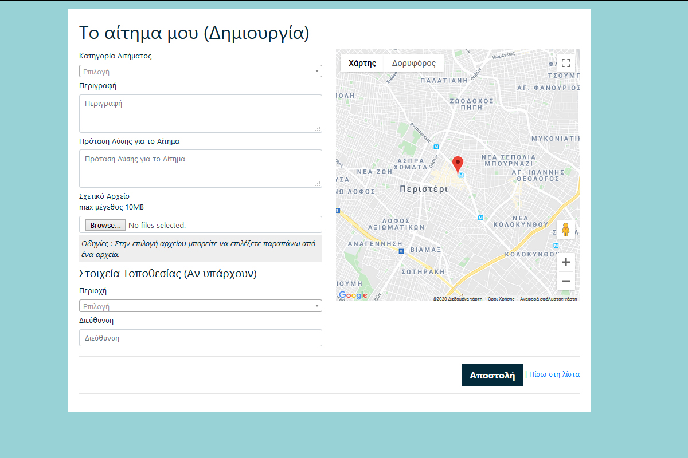Zoom in on the map
Screen dimensions: 688x458
pyautogui.click(x=565, y=263)
